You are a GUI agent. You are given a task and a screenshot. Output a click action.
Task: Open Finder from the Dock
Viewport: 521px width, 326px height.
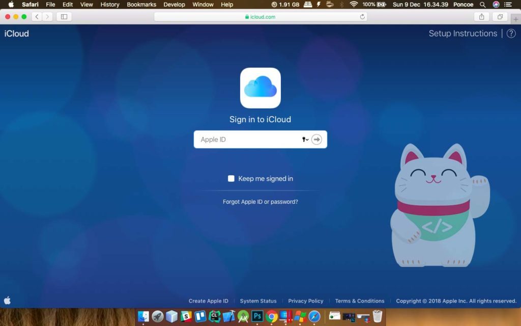143,316
